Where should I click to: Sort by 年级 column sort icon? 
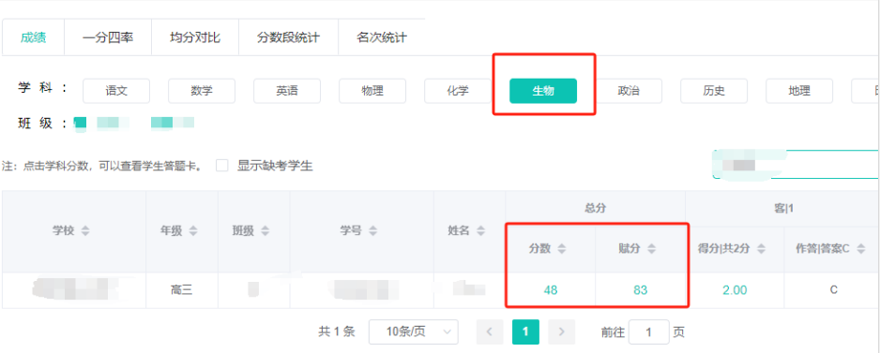(193, 231)
